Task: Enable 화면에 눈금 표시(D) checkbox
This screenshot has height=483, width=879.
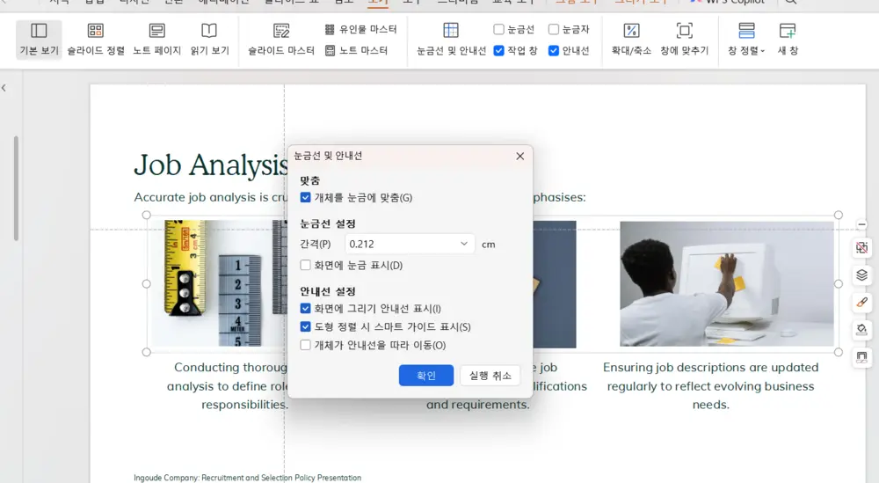Action: [306, 265]
